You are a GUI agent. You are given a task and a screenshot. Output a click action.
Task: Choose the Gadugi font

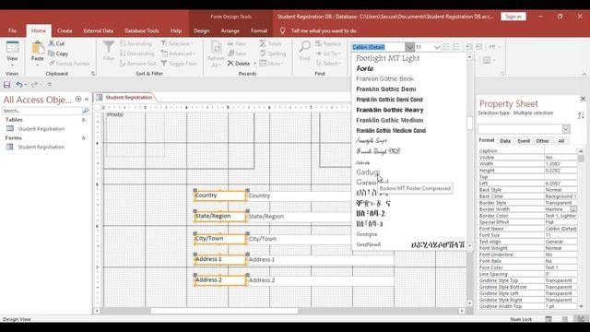point(368,172)
